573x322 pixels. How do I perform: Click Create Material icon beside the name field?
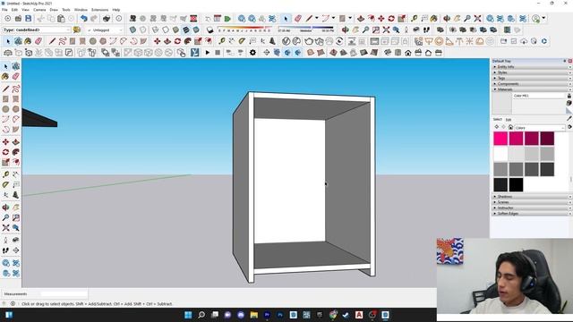(x=569, y=103)
